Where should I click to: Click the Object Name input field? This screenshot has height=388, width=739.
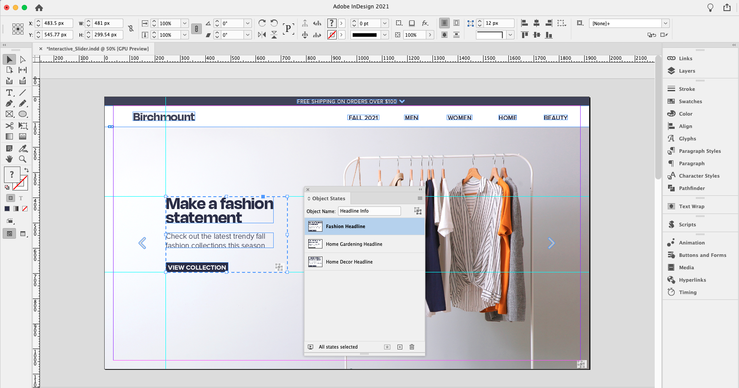[x=369, y=211]
